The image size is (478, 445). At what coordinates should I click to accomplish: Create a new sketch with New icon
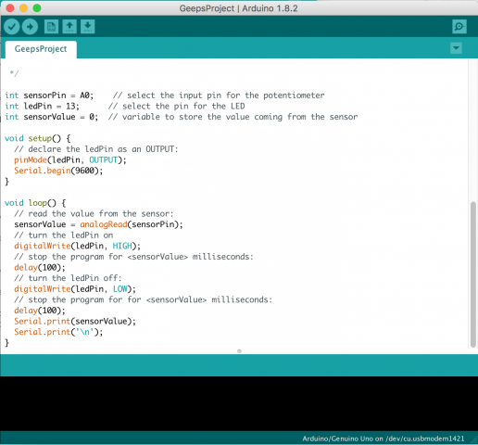(51, 27)
